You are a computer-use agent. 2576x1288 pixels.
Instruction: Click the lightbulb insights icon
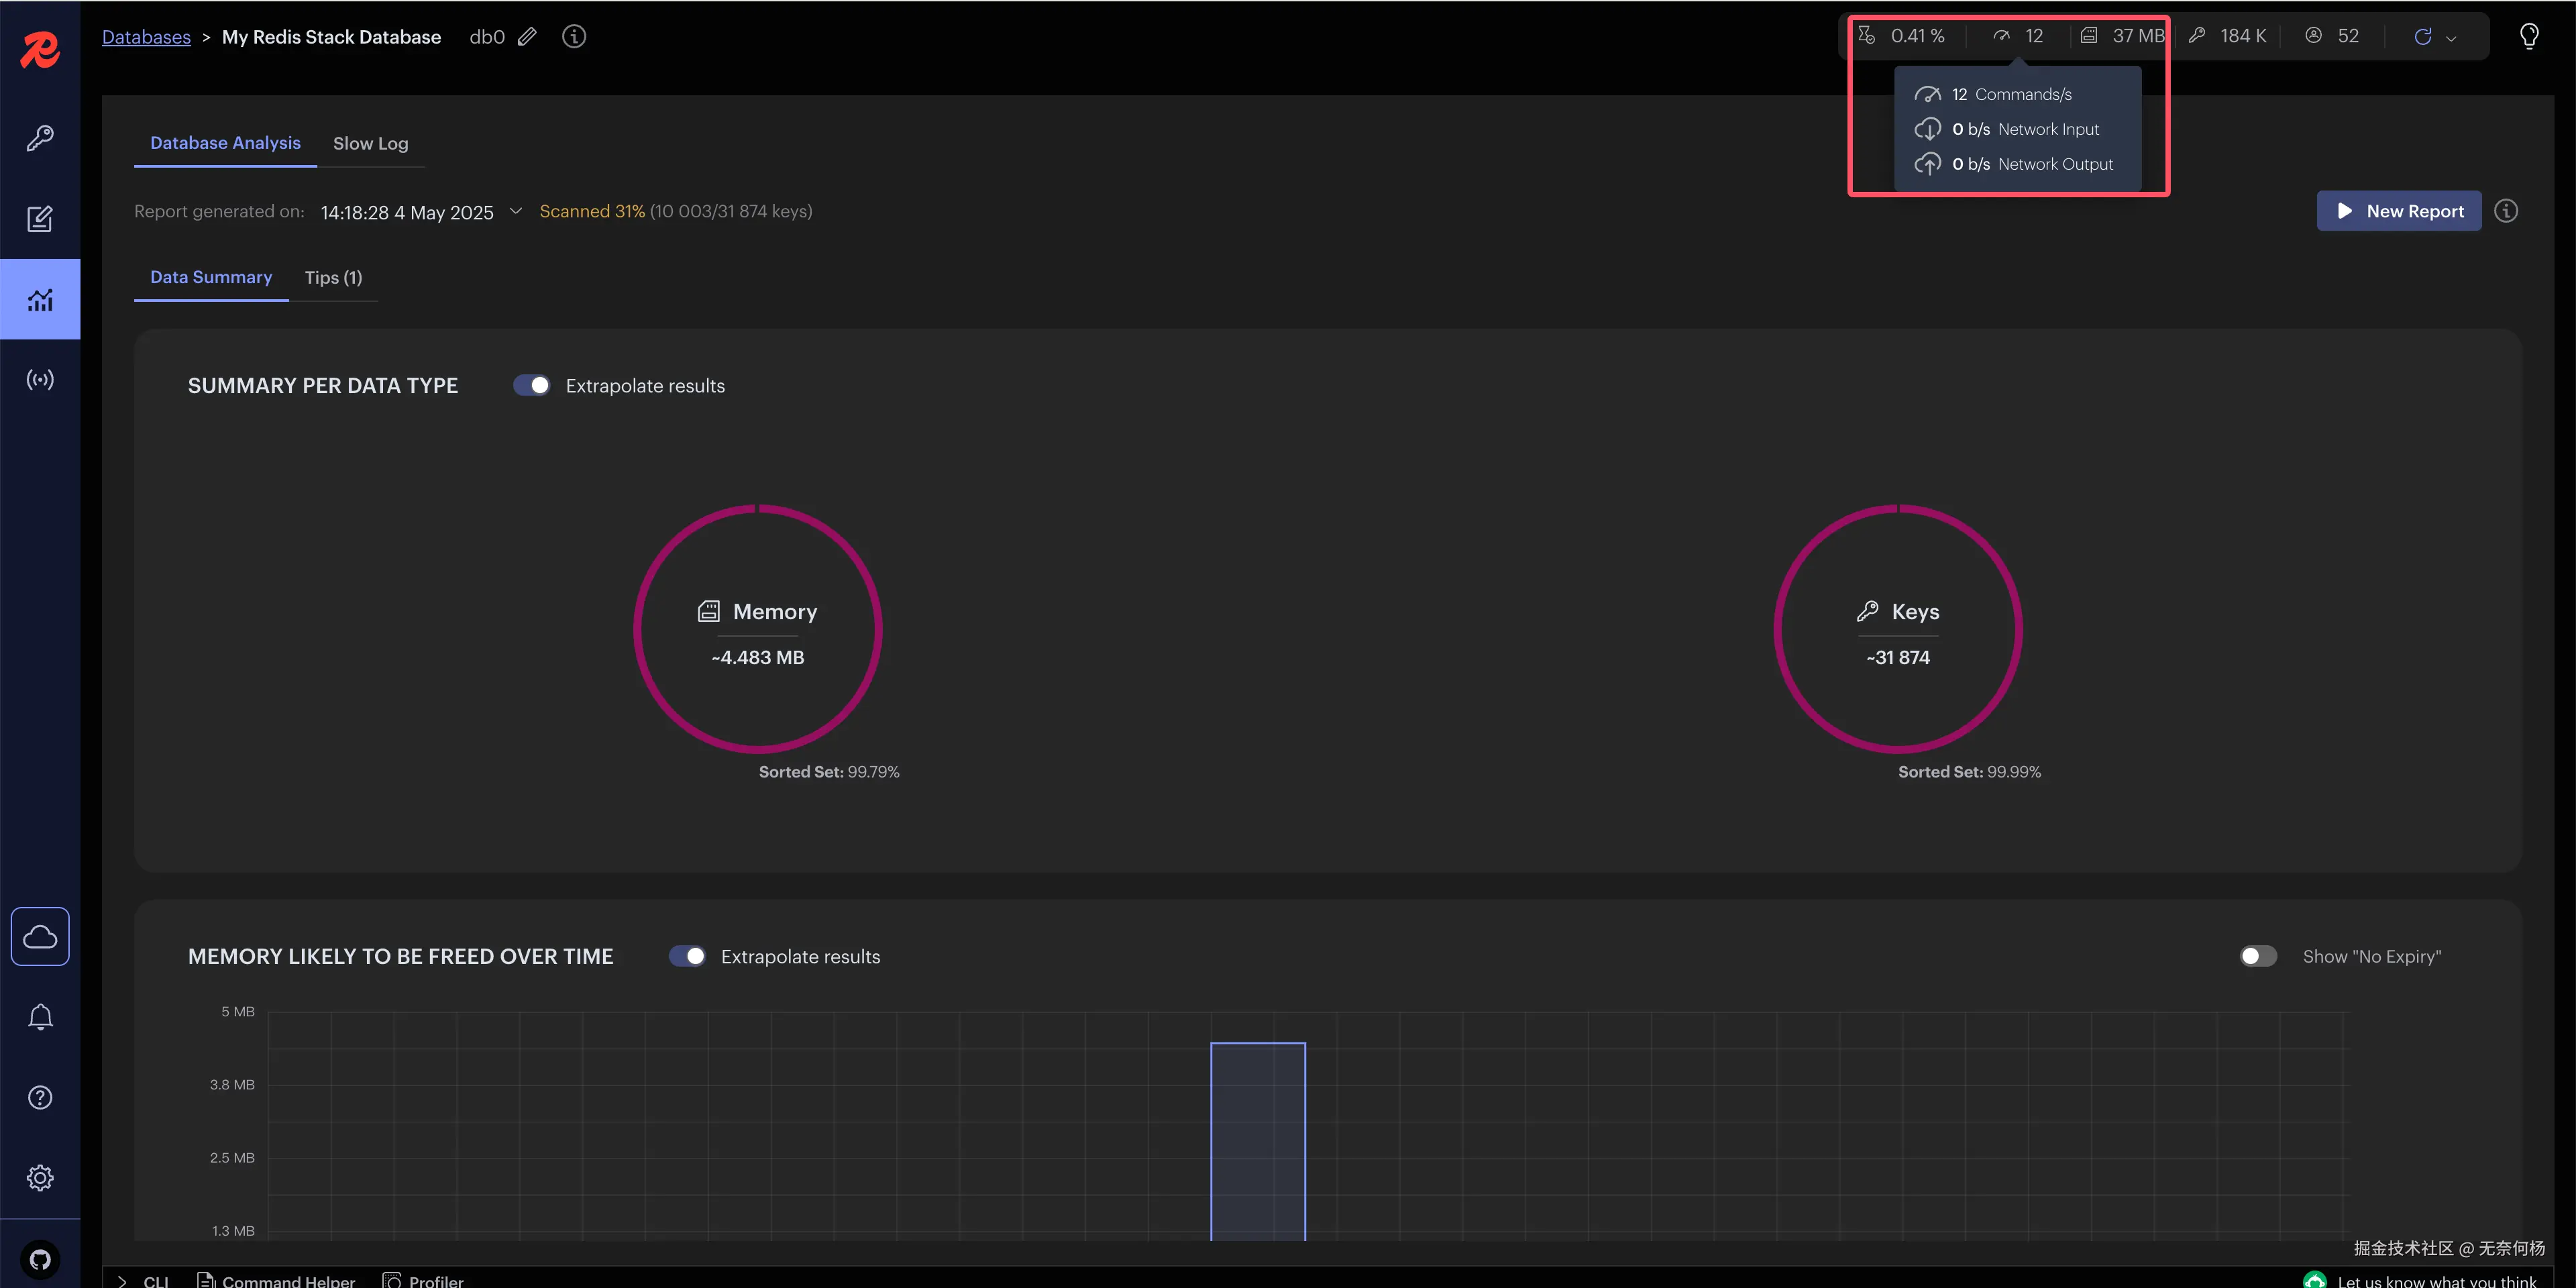pos(2529,36)
